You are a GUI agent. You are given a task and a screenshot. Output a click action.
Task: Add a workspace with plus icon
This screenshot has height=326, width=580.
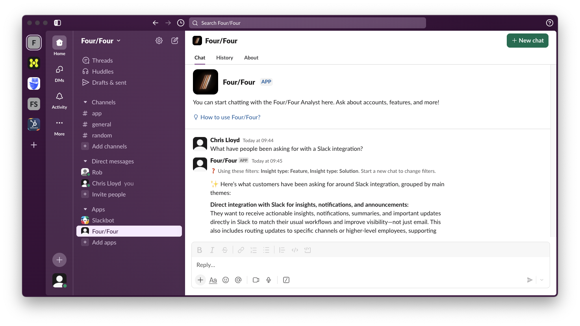pos(34,145)
